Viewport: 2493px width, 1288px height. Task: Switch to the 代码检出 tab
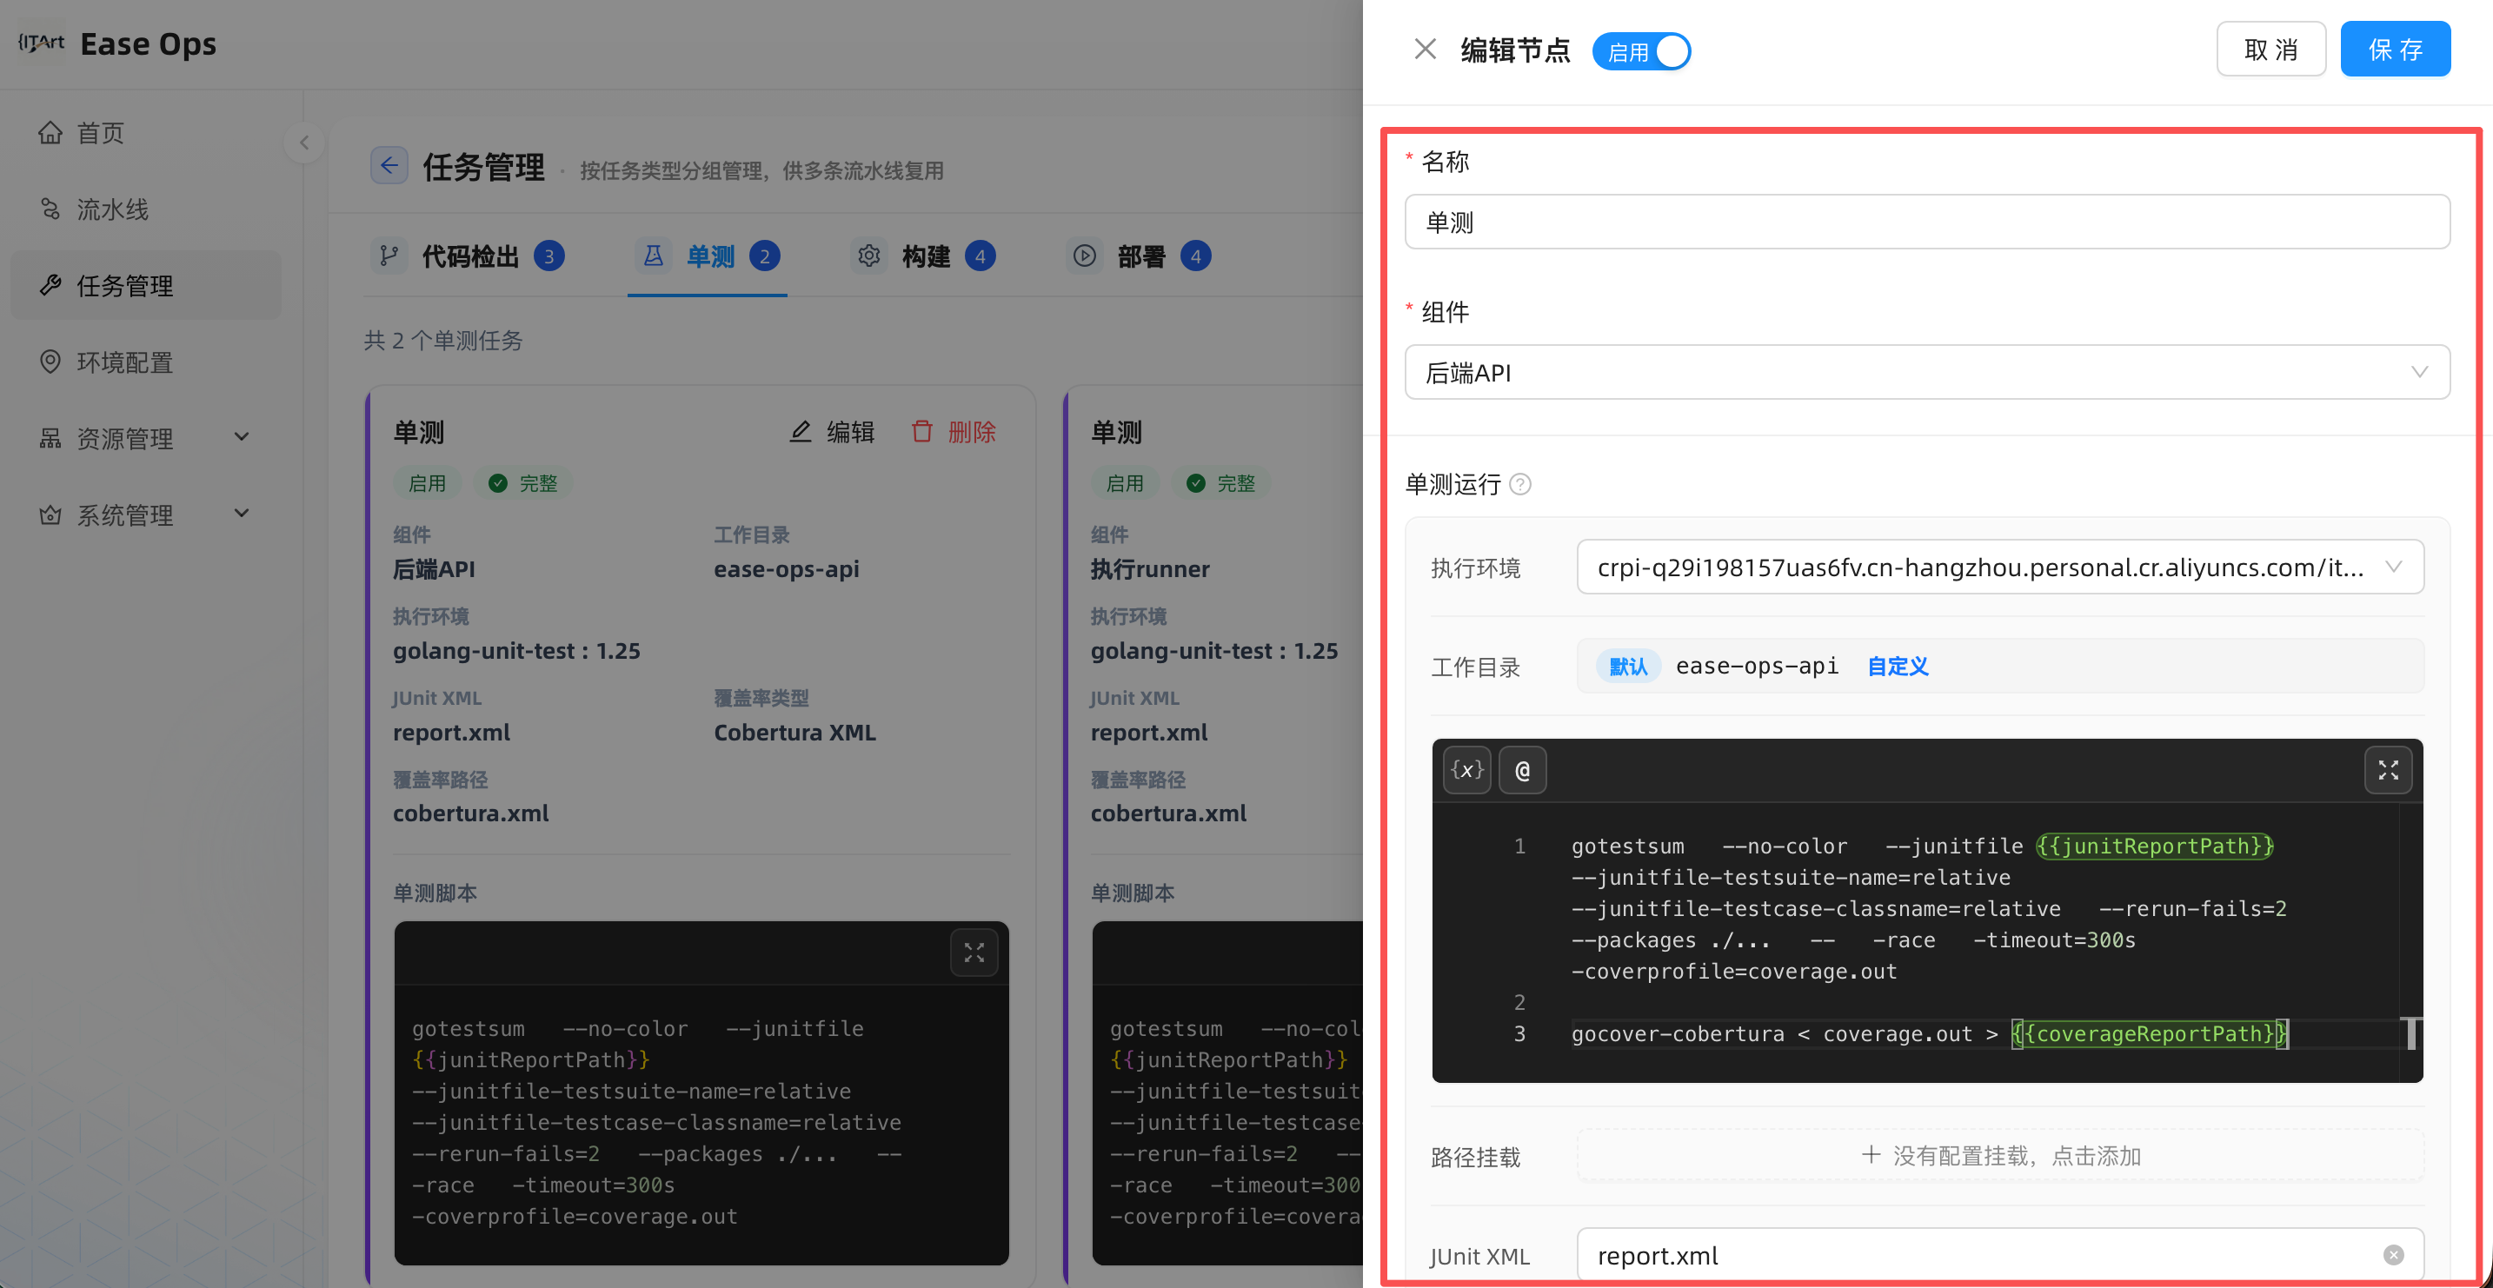click(x=468, y=256)
